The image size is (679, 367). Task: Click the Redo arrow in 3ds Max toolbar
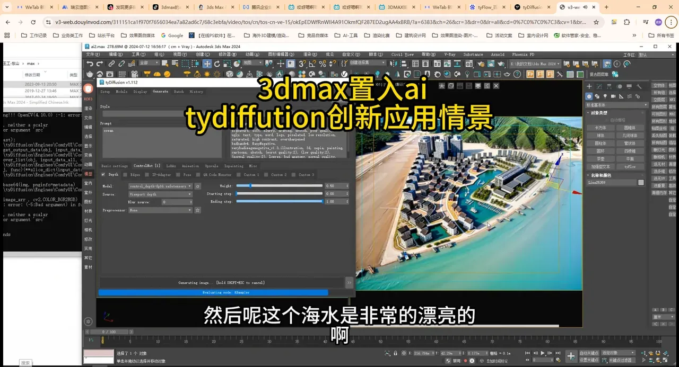(100, 64)
